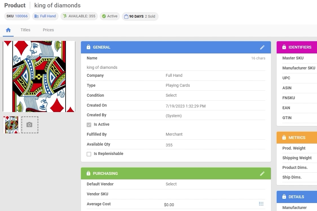The image size is (317, 211).
Task: Edit the Purchasing panel with pencil icon
Action: click(x=262, y=173)
